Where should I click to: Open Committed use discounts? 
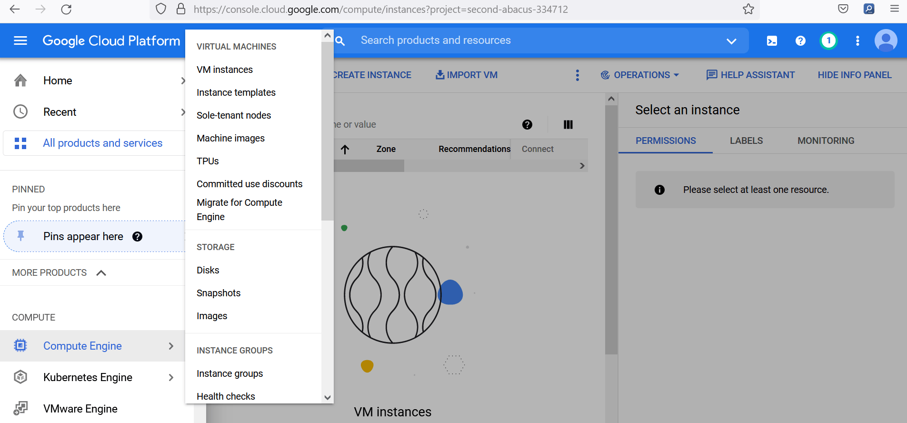pos(249,184)
